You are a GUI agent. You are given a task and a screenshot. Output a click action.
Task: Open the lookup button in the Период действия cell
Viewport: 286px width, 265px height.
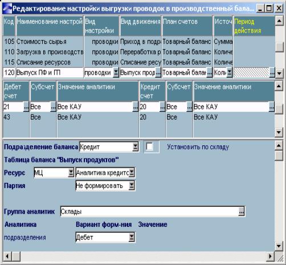click(272, 73)
